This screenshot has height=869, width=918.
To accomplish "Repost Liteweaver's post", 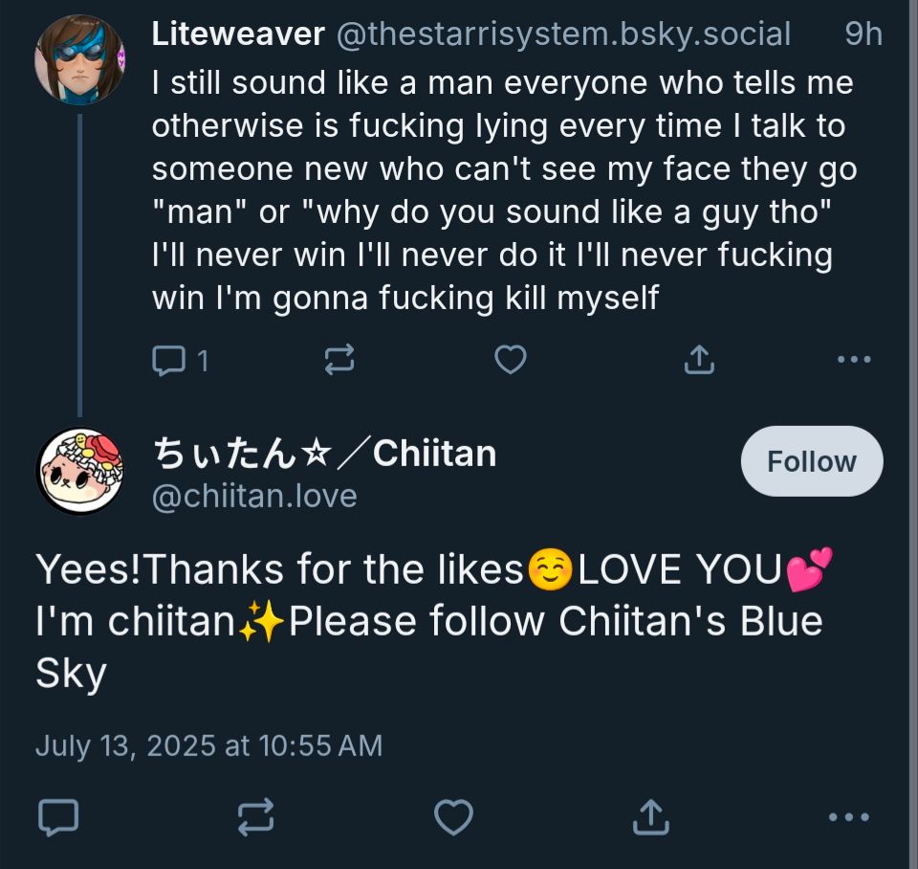I will [x=339, y=360].
